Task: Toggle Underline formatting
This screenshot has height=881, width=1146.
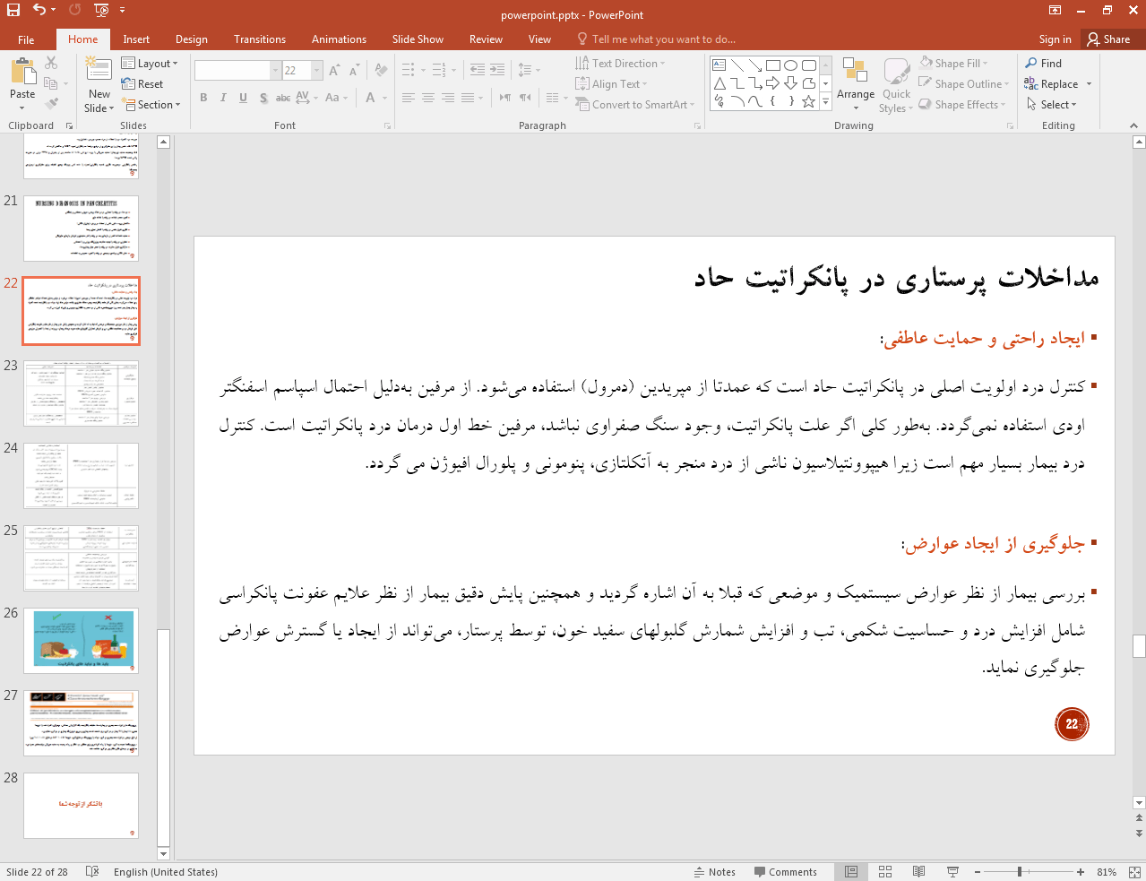Action: 243,98
